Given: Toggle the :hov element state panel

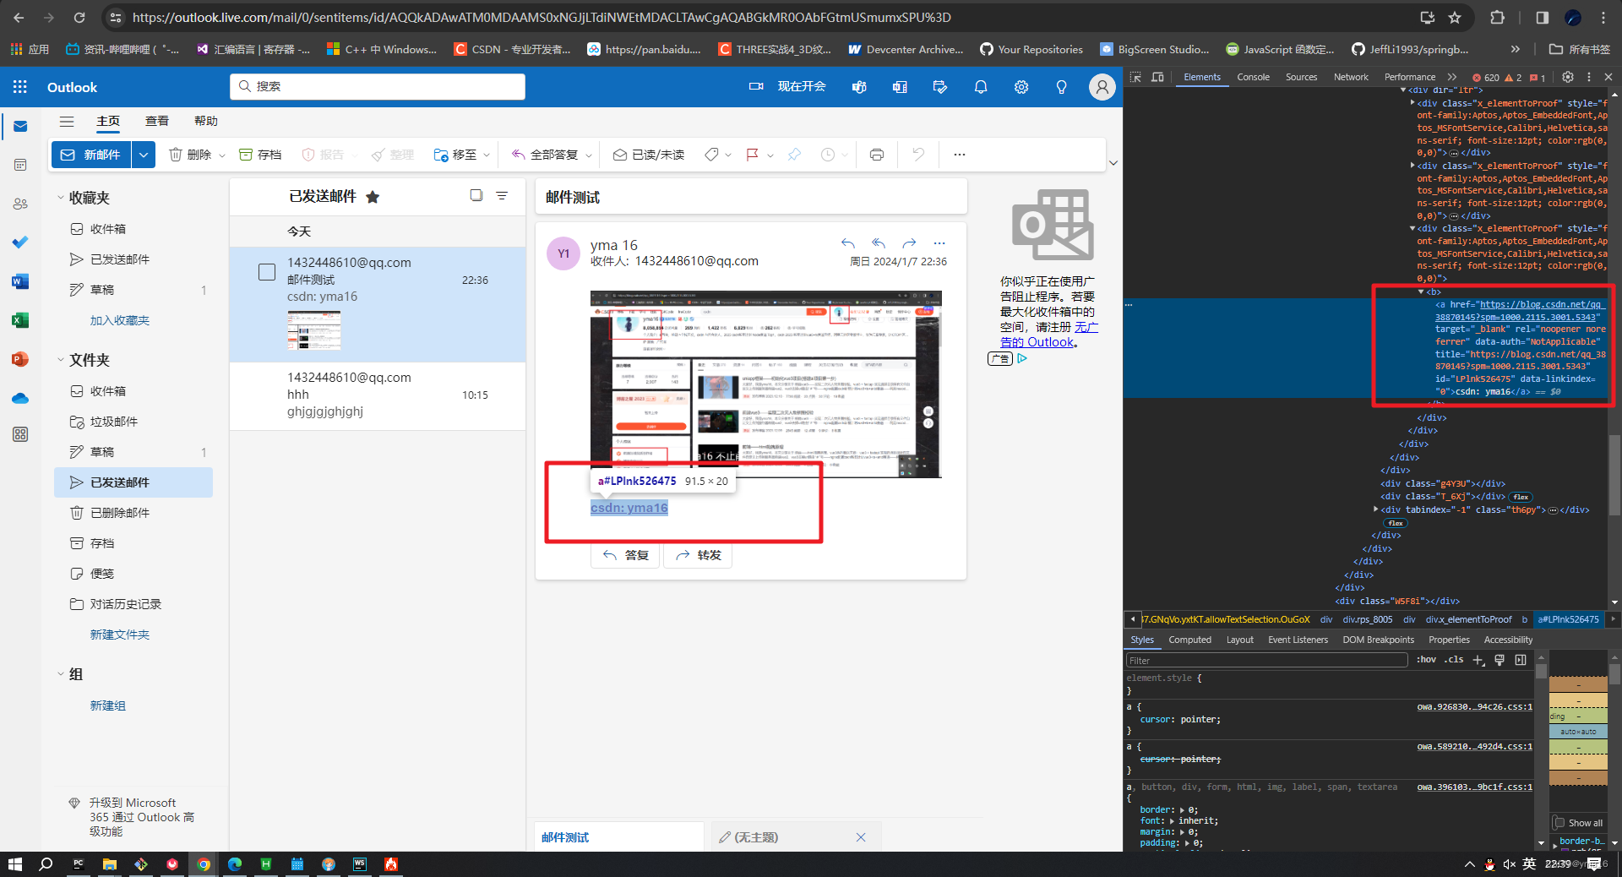Looking at the screenshot, I should click(1426, 660).
